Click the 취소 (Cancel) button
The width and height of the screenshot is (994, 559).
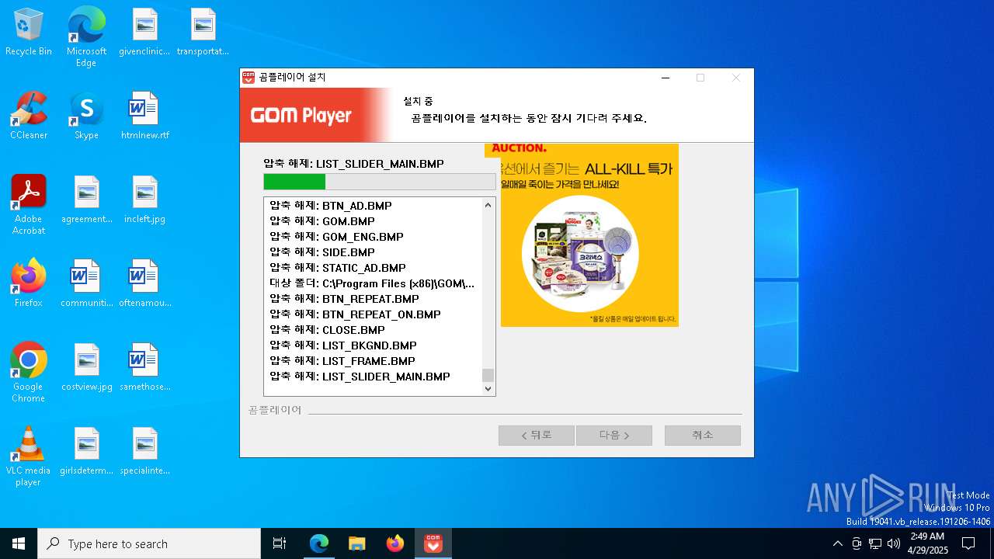point(702,435)
